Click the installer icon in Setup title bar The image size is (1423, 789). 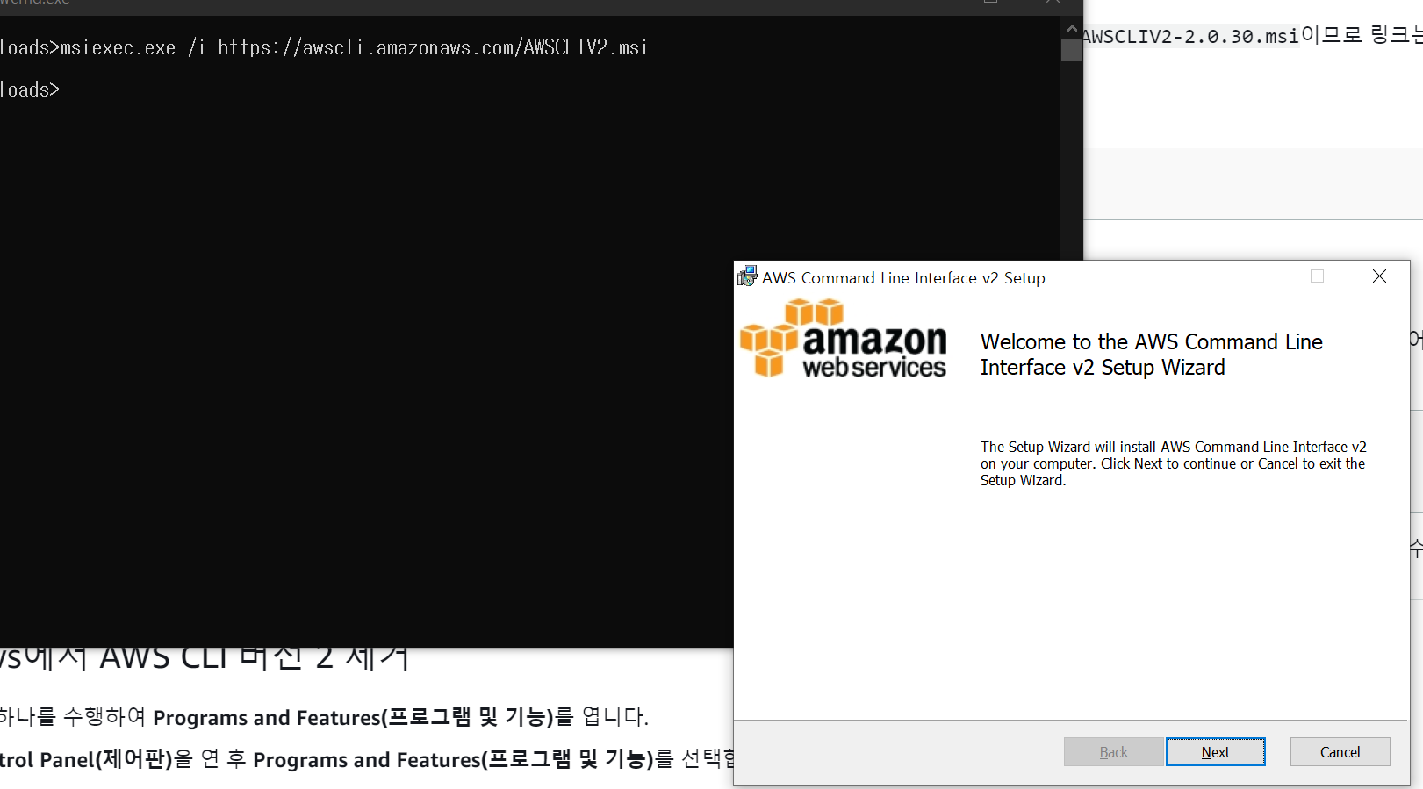(747, 276)
